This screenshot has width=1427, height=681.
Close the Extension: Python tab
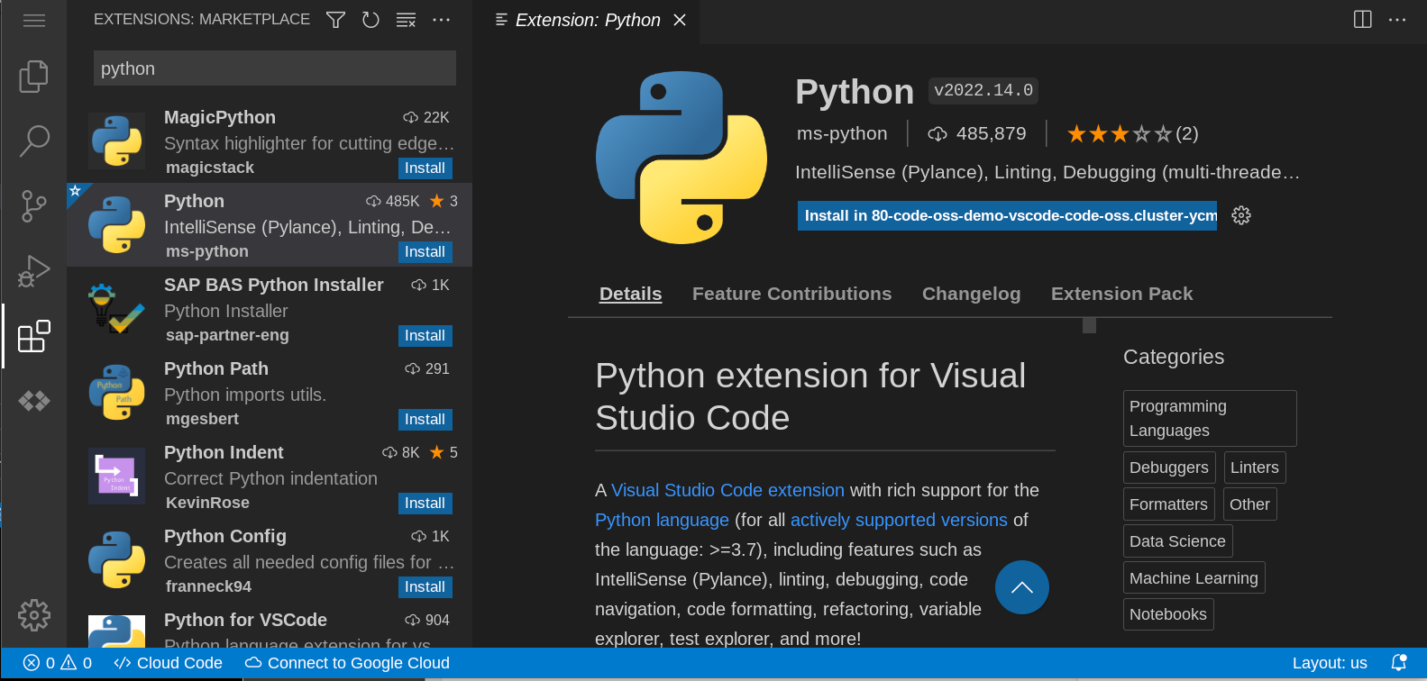point(680,20)
